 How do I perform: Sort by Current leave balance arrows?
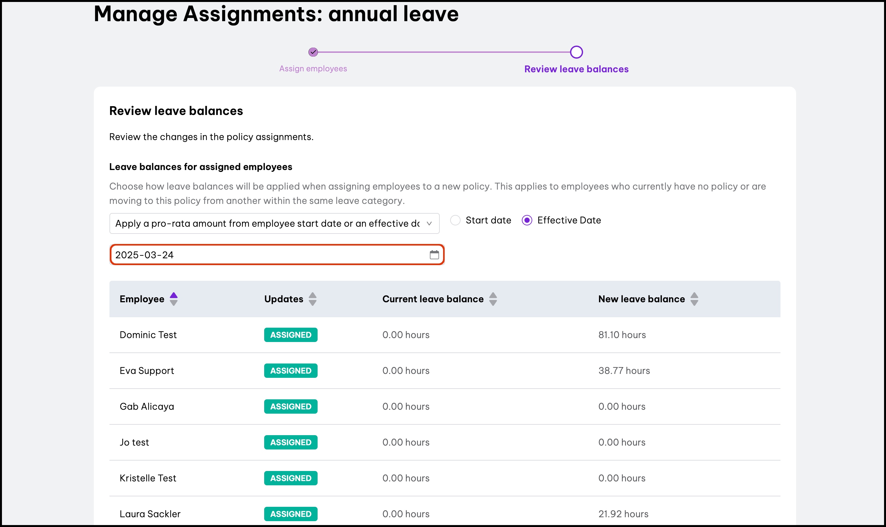tap(493, 299)
